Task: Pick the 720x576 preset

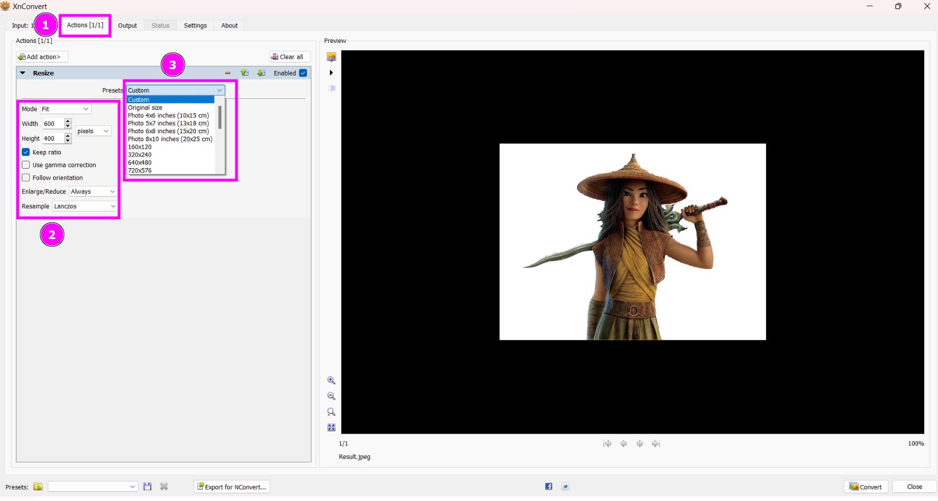Action: 140,170
